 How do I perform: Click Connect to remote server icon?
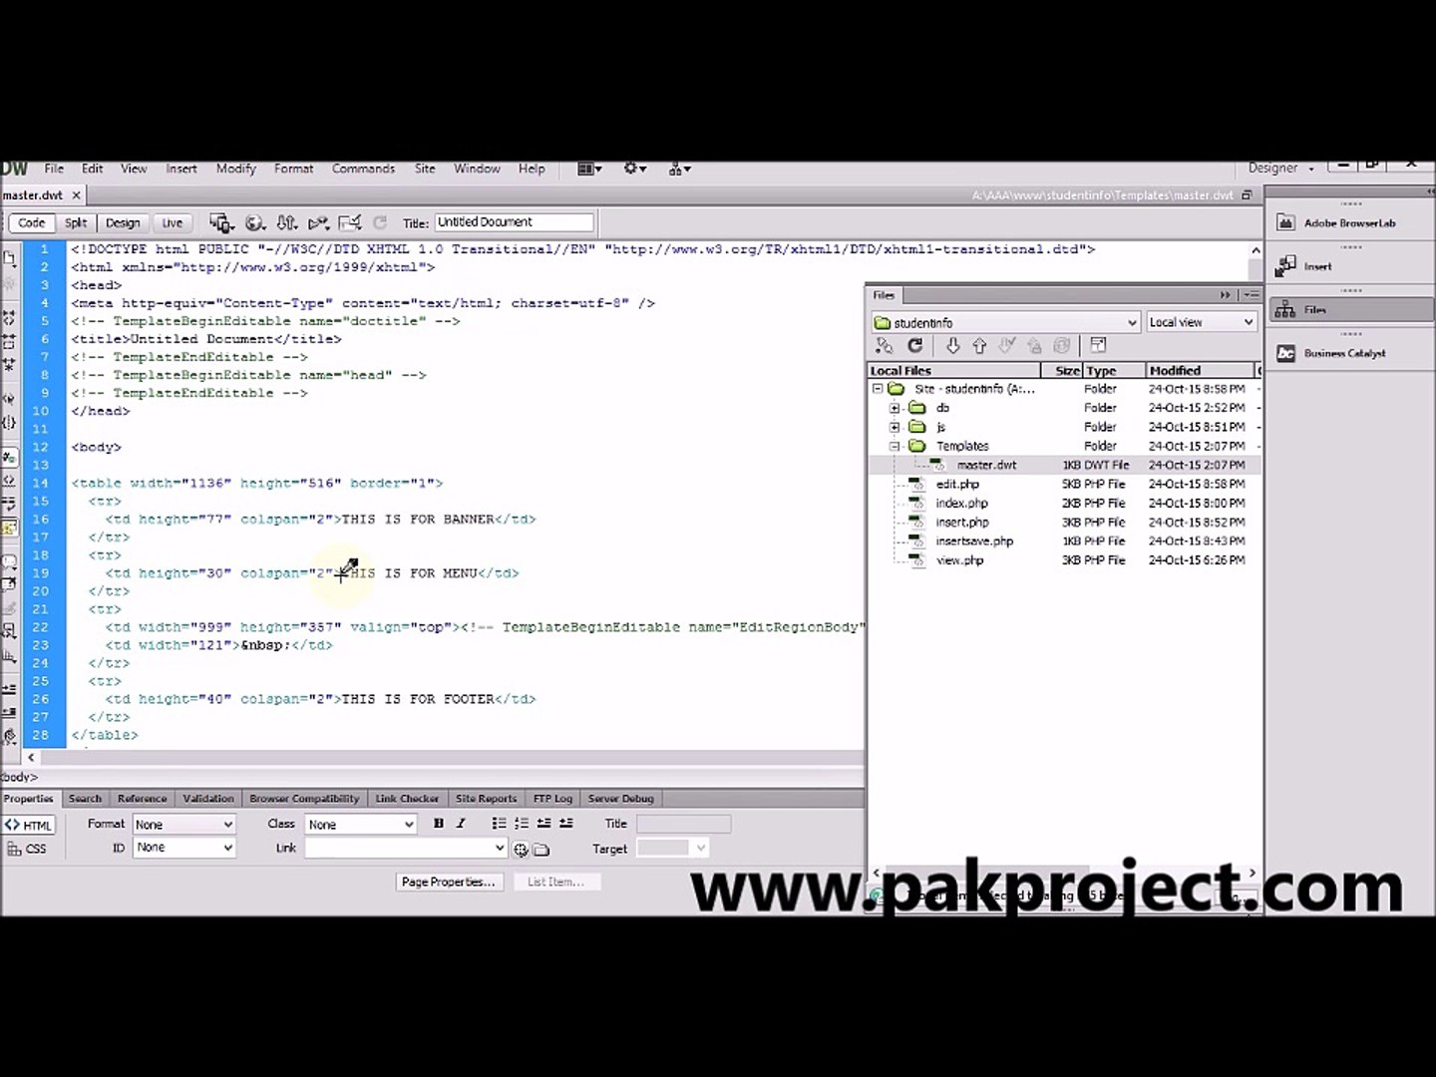[x=884, y=346]
